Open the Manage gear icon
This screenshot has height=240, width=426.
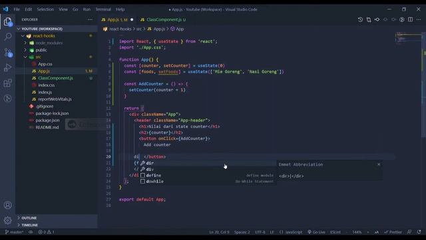(x=7, y=220)
